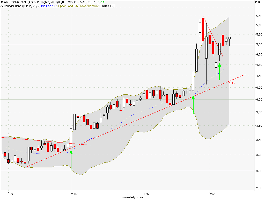Click the 4,60 price axis label

(259, 65)
